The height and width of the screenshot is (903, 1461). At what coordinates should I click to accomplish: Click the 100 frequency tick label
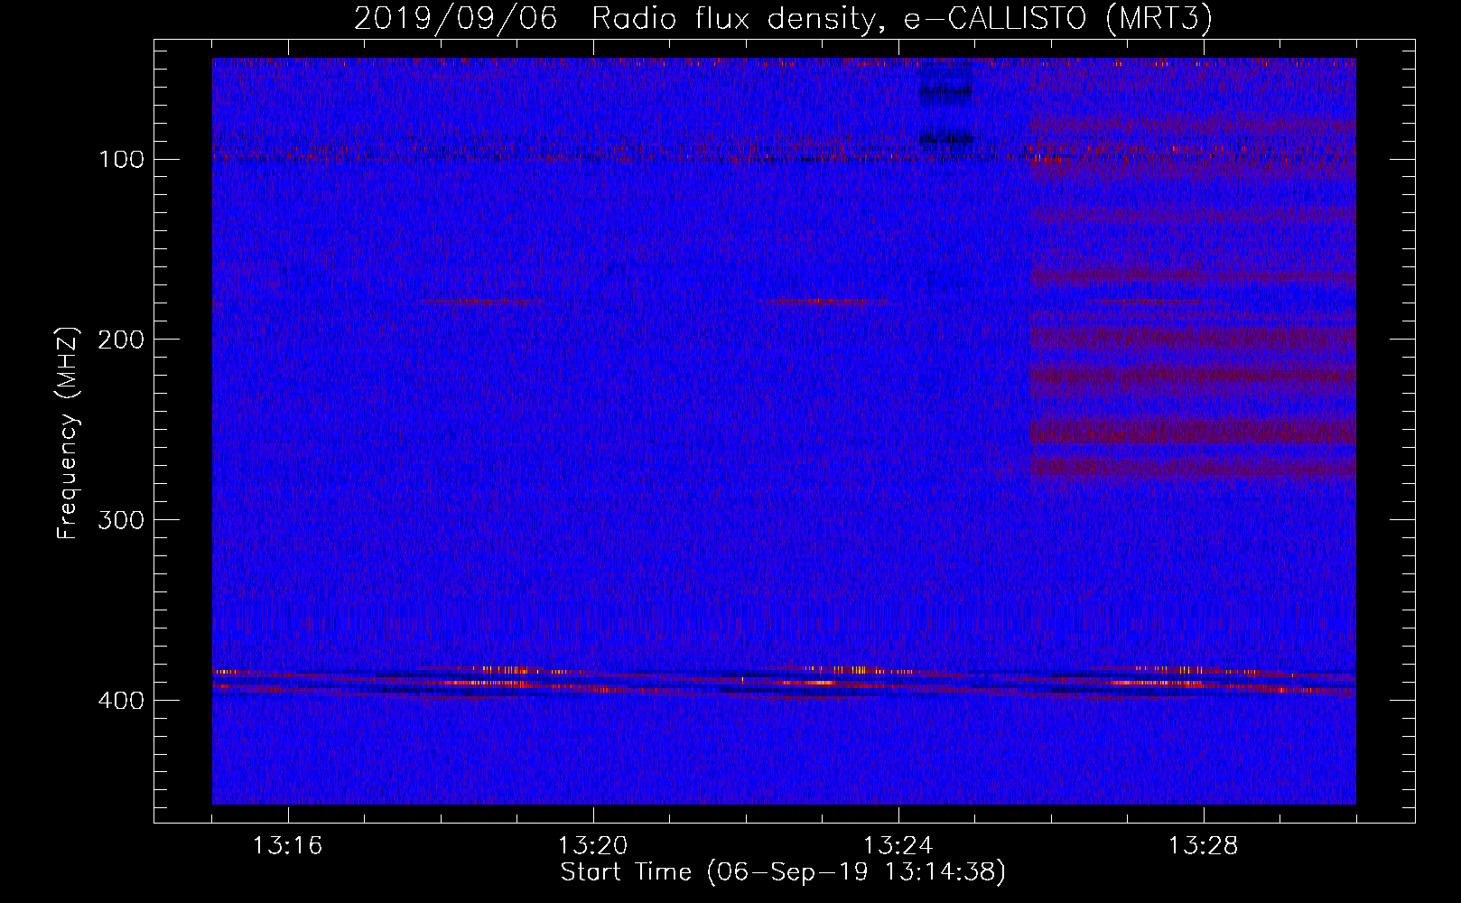(120, 160)
